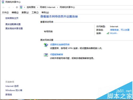
Task: Click the WLAN connection link
Action: [113, 33]
